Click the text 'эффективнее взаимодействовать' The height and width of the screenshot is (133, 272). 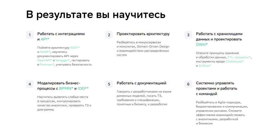tap(220, 115)
